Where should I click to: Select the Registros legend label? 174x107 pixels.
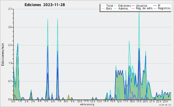[164, 8]
